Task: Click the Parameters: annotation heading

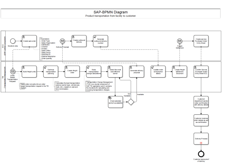Action: tap(45, 39)
